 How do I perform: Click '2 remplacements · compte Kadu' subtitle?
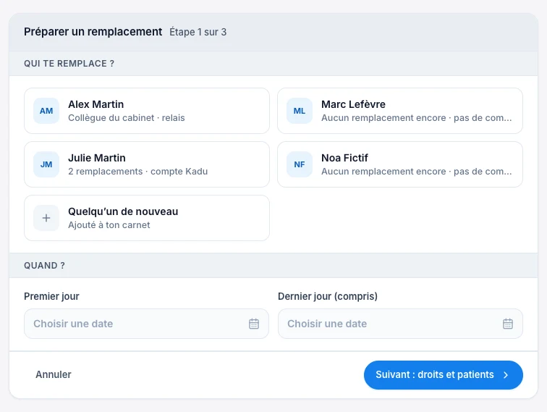coord(137,172)
